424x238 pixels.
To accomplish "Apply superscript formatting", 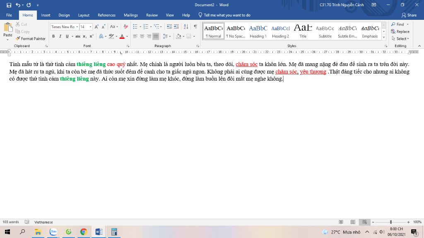I will [x=92, y=36].
